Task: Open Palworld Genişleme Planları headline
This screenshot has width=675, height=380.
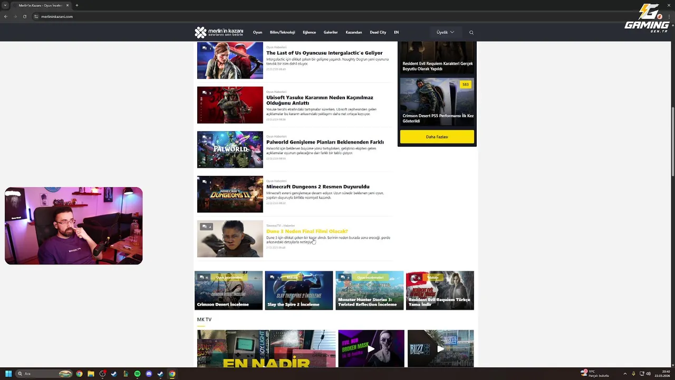Action: click(x=325, y=142)
